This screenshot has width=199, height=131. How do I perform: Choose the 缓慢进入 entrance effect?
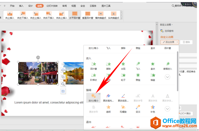pos(168,66)
